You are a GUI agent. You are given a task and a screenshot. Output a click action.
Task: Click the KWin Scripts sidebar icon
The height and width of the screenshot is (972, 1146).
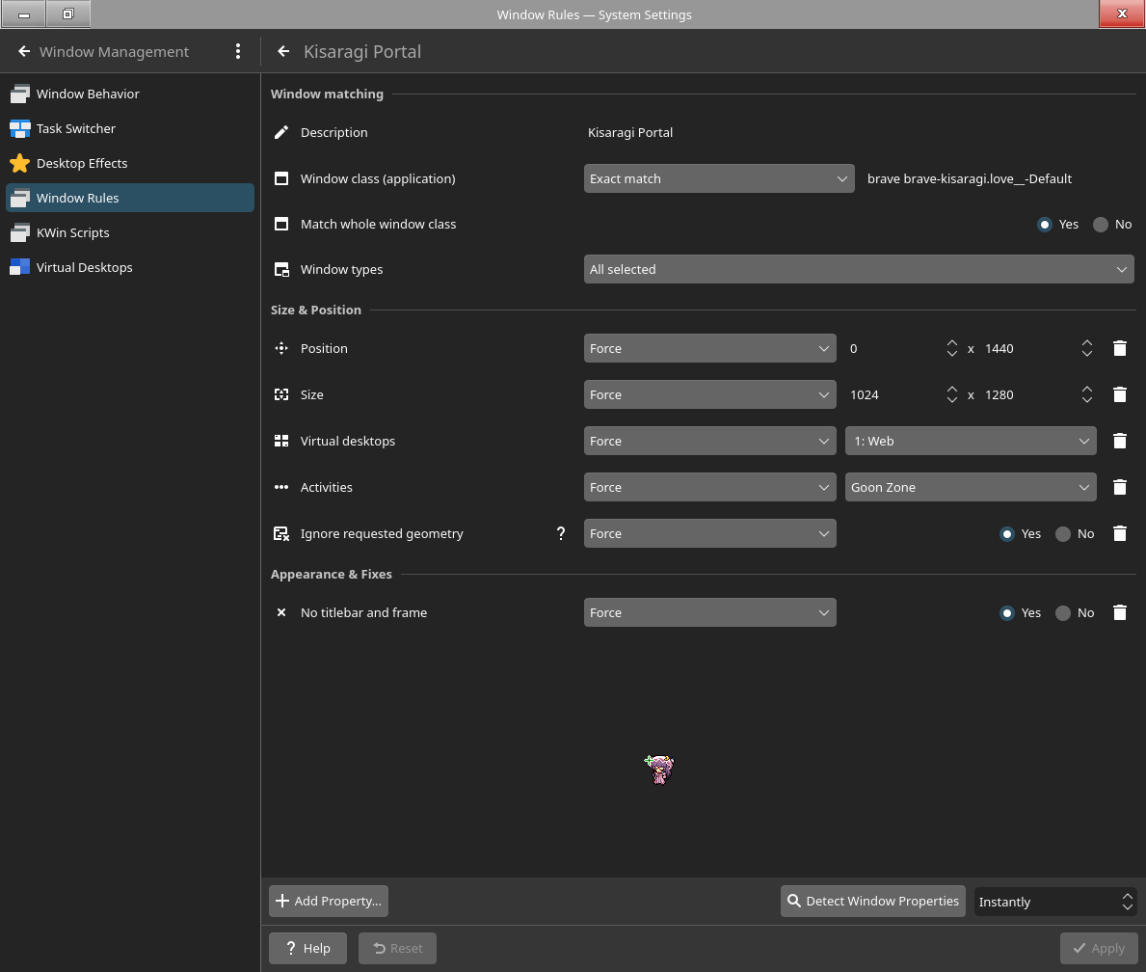coord(19,232)
